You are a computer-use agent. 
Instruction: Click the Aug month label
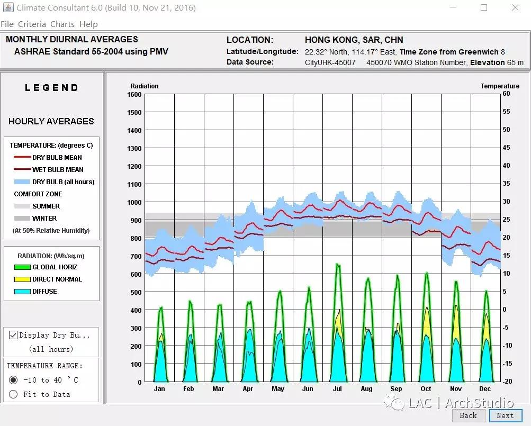pos(366,389)
